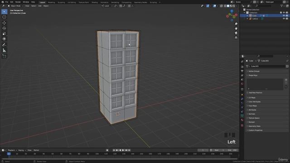This screenshot has height=163, width=290.
Task: Activate the Transform tool in the left toolbar
Action: click(x=4, y=39)
